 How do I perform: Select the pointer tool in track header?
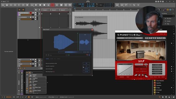(x=36, y=10)
